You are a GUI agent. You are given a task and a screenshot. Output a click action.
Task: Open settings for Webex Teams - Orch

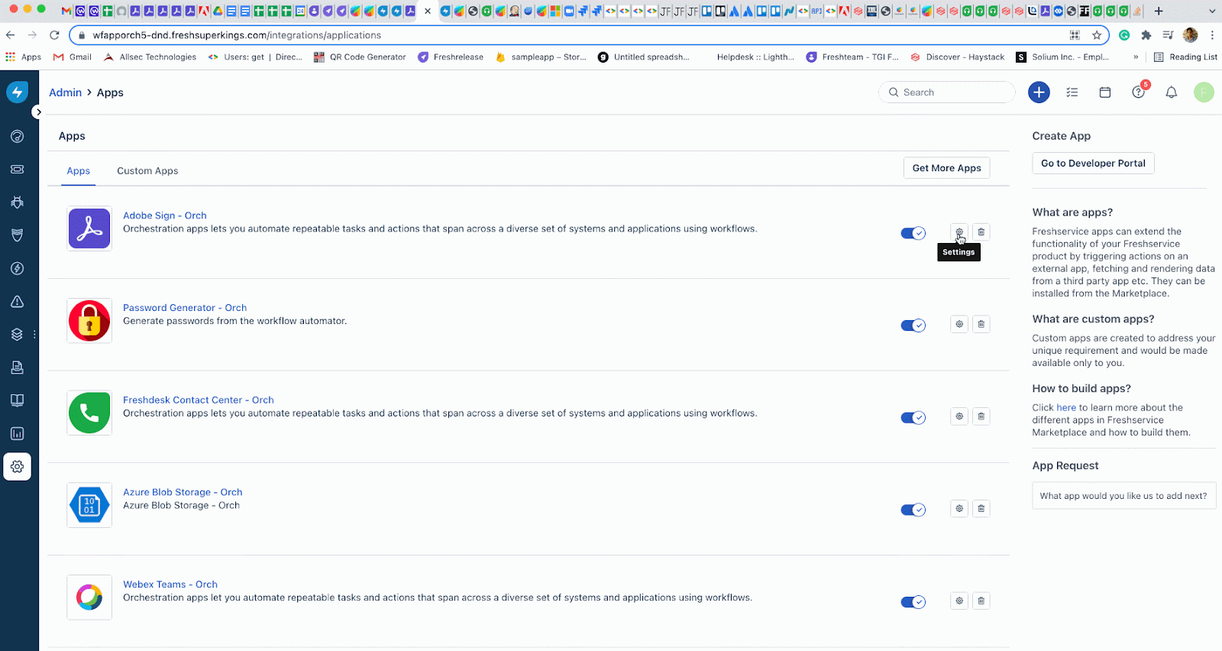pos(959,601)
